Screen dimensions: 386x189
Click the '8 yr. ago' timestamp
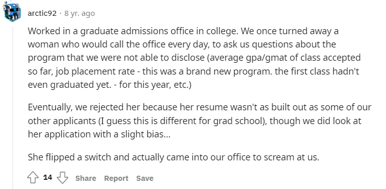point(80,13)
